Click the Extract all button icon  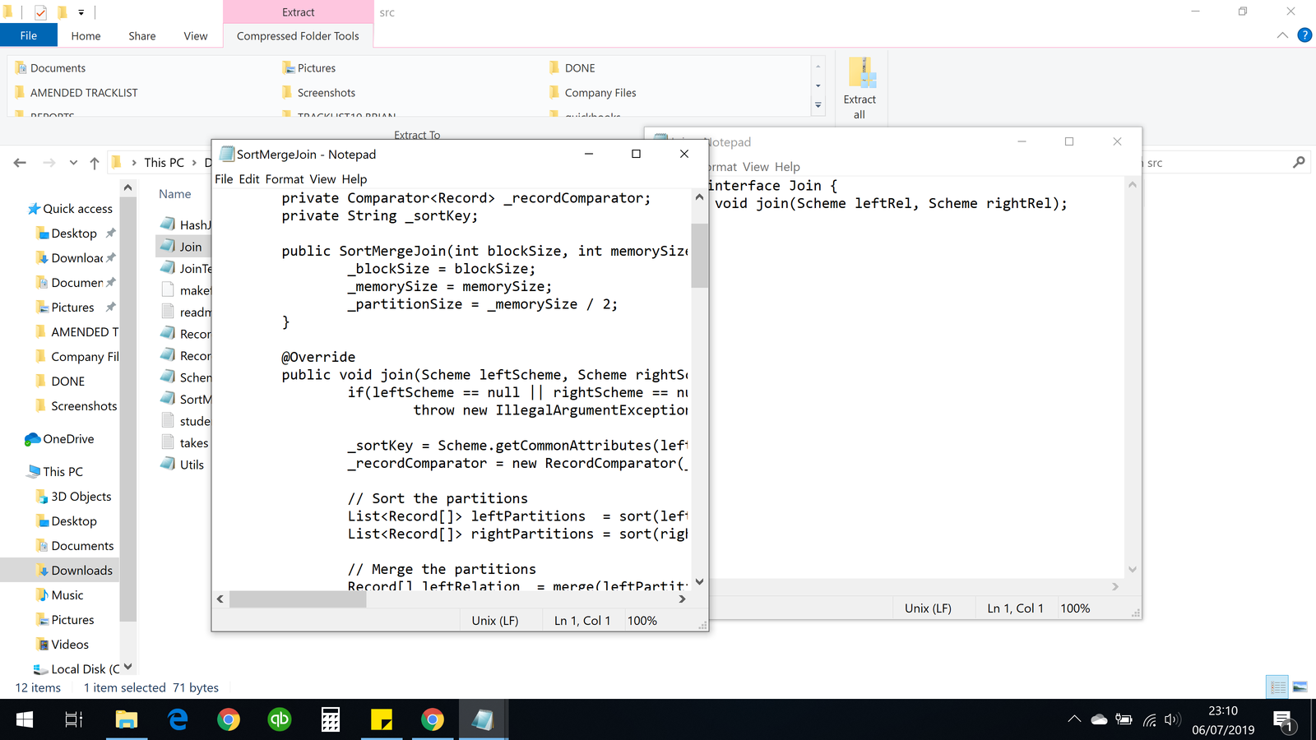pyautogui.click(x=860, y=74)
